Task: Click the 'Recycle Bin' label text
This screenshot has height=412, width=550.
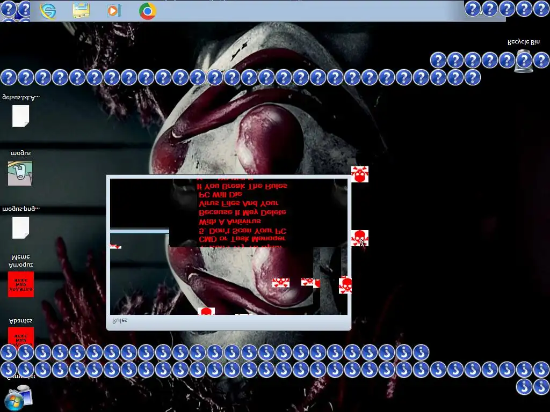Action: click(524, 42)
